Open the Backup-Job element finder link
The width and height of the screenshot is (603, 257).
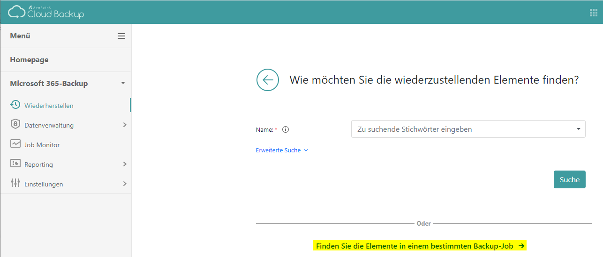[420, 246]
